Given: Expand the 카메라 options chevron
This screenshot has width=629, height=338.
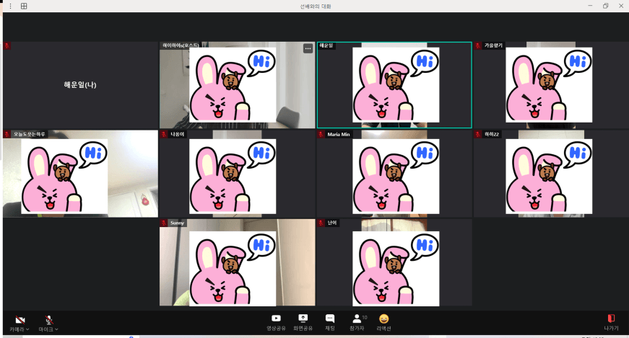Looking at the screenshot, I should [x=27, y=329].
